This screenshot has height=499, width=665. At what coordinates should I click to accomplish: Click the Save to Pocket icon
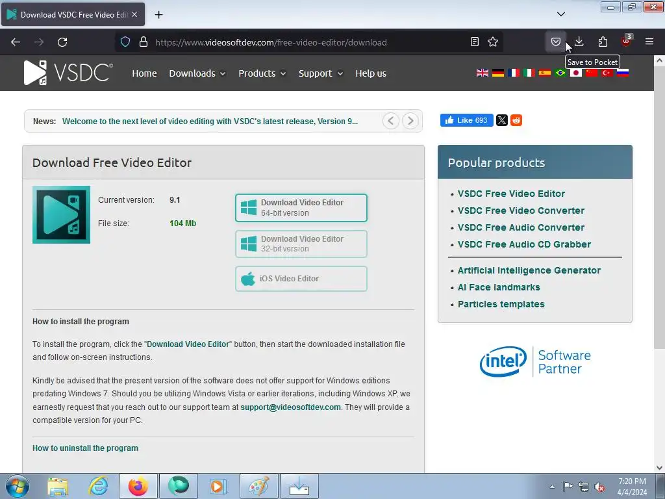coord(556,42)
